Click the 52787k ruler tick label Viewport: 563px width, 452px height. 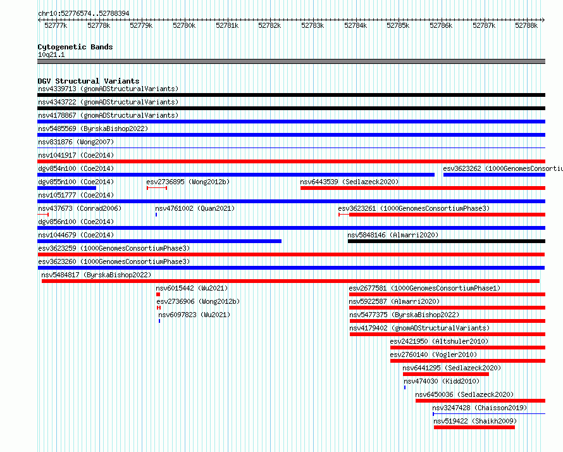pos(484,25)
